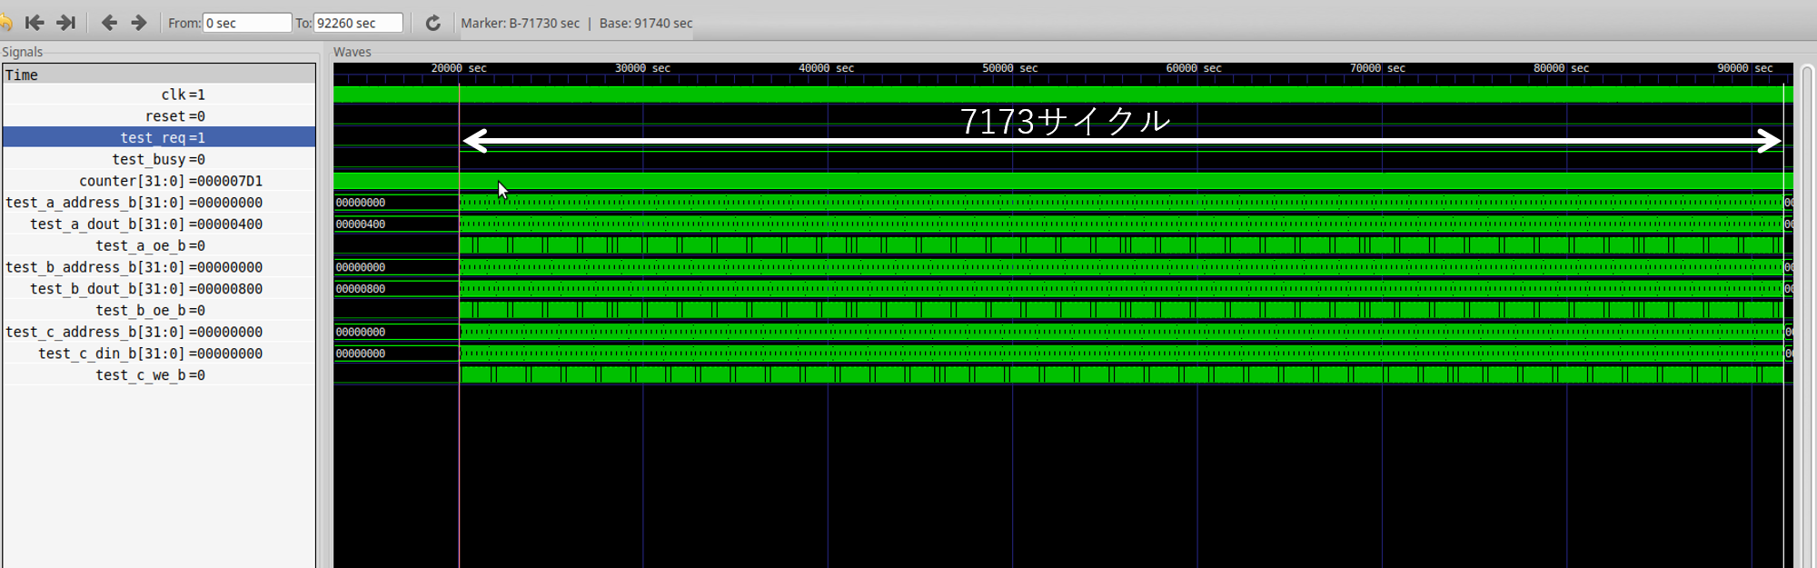Click the To time input field
This screenshot has height=568, width=1817.
point(357,23)
